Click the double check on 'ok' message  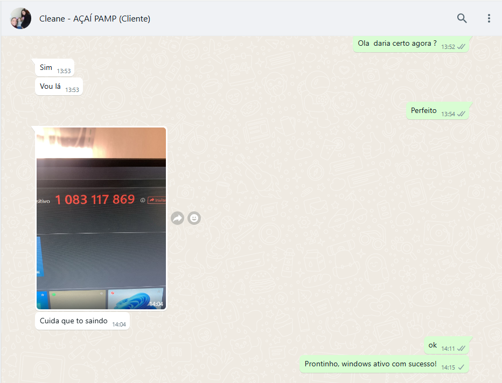(462, 349)
